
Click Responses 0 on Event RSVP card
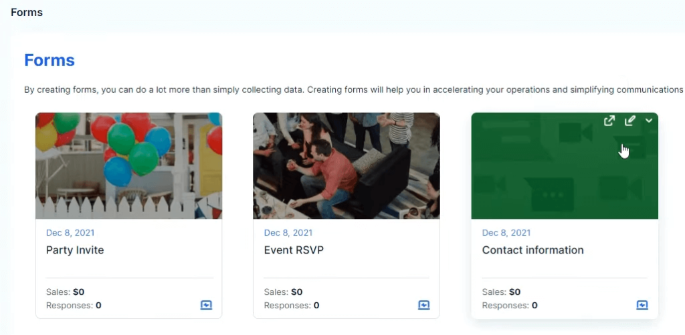(x=292, y=306)
